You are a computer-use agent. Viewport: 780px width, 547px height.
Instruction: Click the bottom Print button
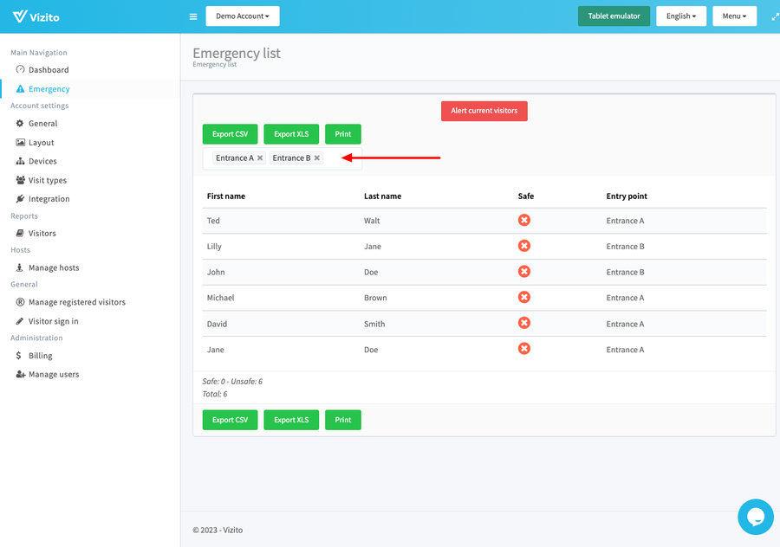(x=342, y=420)
